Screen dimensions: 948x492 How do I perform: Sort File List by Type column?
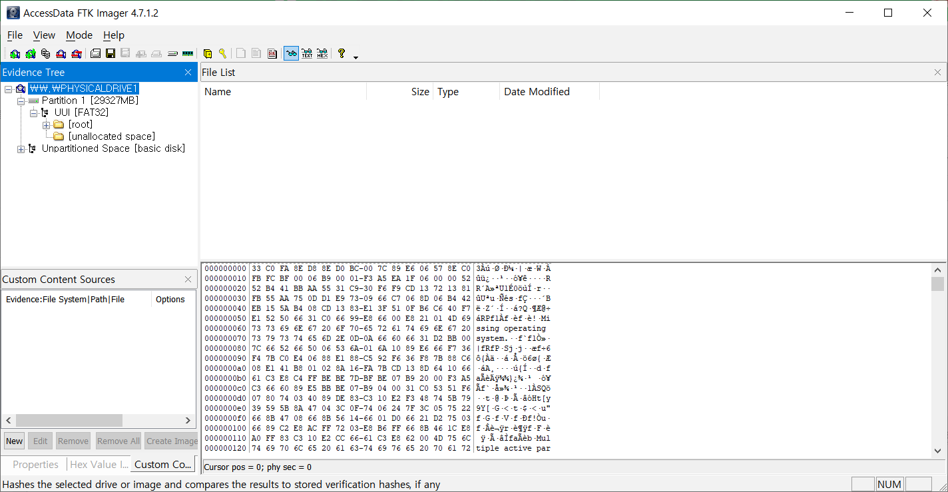point(466,92)
